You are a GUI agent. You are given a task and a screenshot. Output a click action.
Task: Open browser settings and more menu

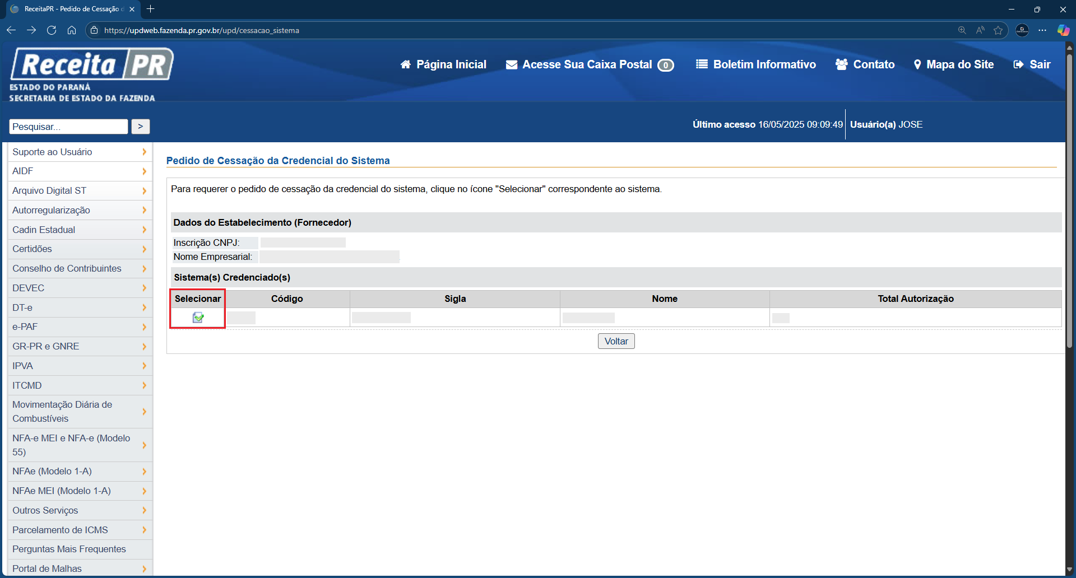[x=1042, y=30]
